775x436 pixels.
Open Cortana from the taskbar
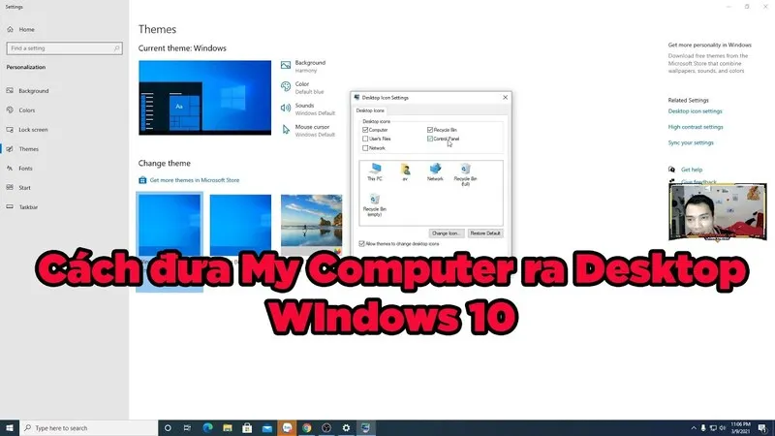tap(168, 428)
